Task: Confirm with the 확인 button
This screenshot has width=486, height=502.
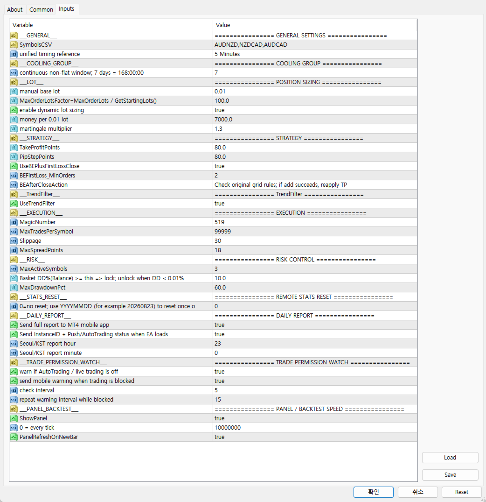Action: [374, 492]
